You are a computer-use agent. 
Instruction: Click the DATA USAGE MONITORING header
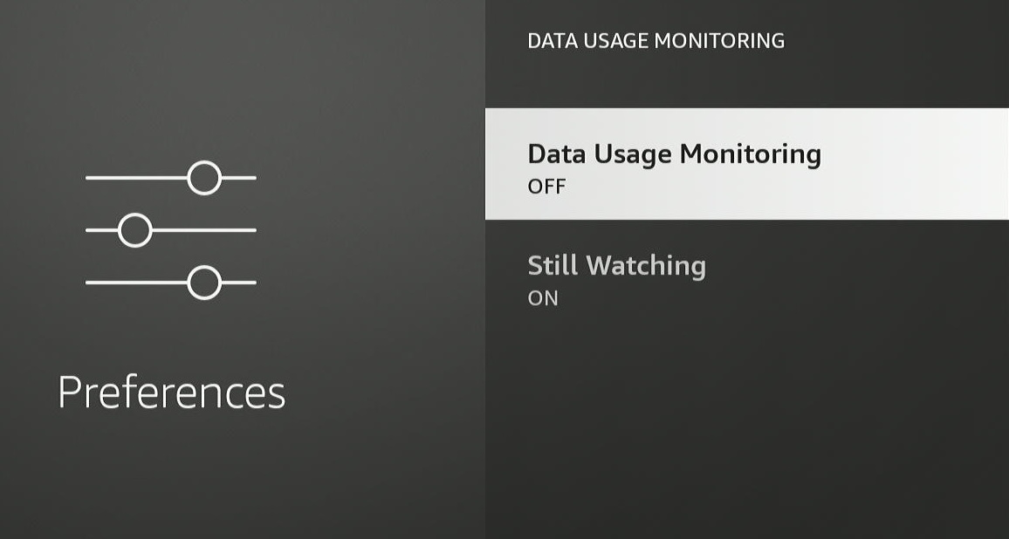tap(656, 41)
